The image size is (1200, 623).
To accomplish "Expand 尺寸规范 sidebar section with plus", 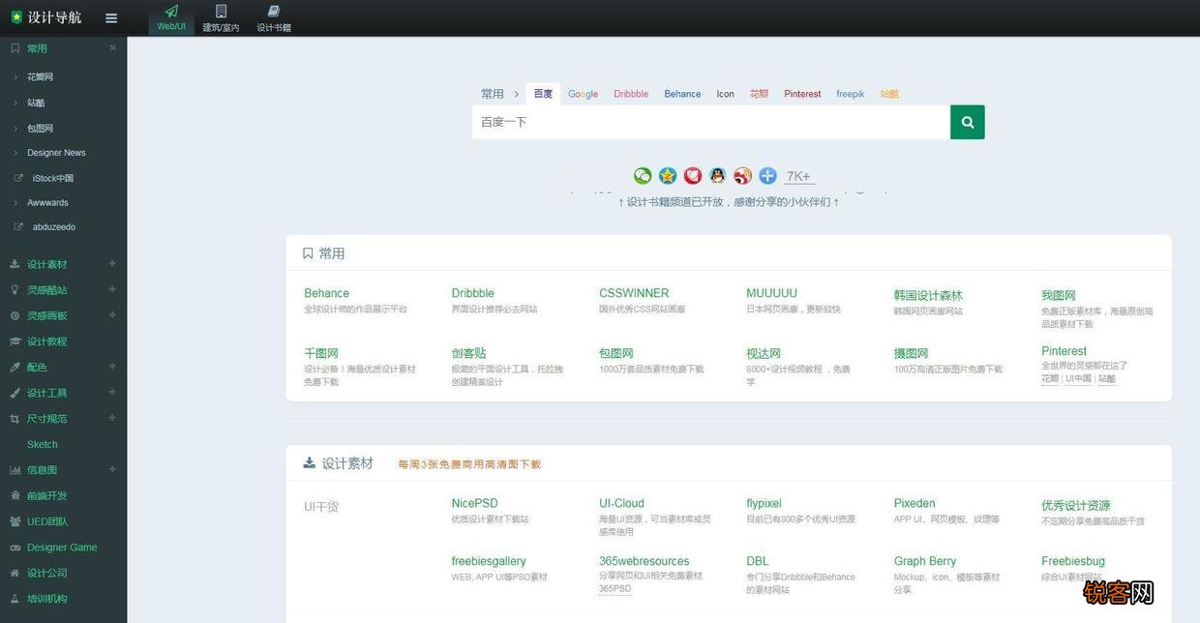I will tap(112, 418).
